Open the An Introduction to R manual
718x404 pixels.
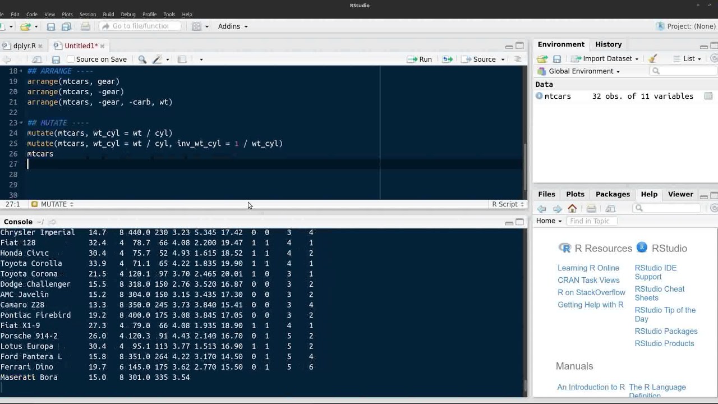coord(591,387)
